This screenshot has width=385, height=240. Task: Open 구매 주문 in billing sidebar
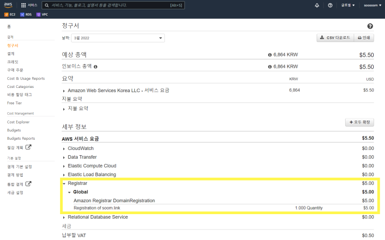click(15, 70)
